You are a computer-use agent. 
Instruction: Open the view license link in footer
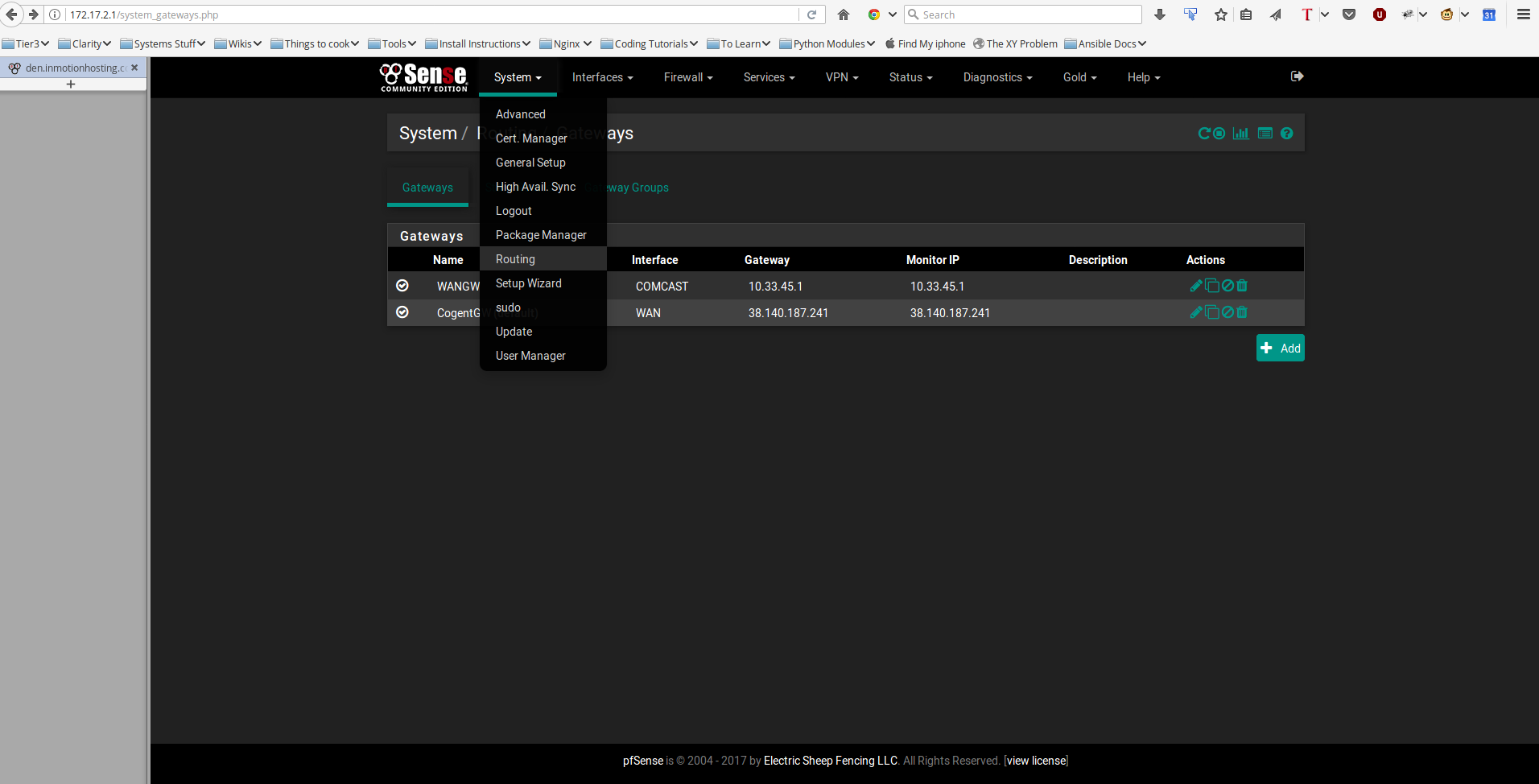[1036, 761]
